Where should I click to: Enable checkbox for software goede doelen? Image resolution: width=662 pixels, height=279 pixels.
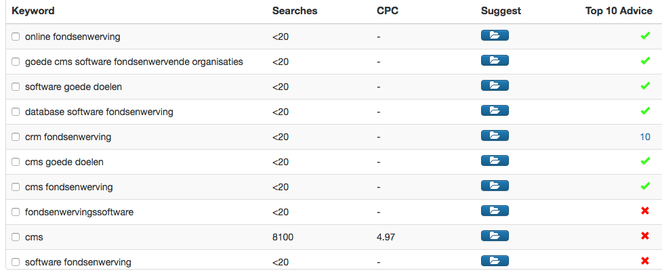tap(16, 87)
